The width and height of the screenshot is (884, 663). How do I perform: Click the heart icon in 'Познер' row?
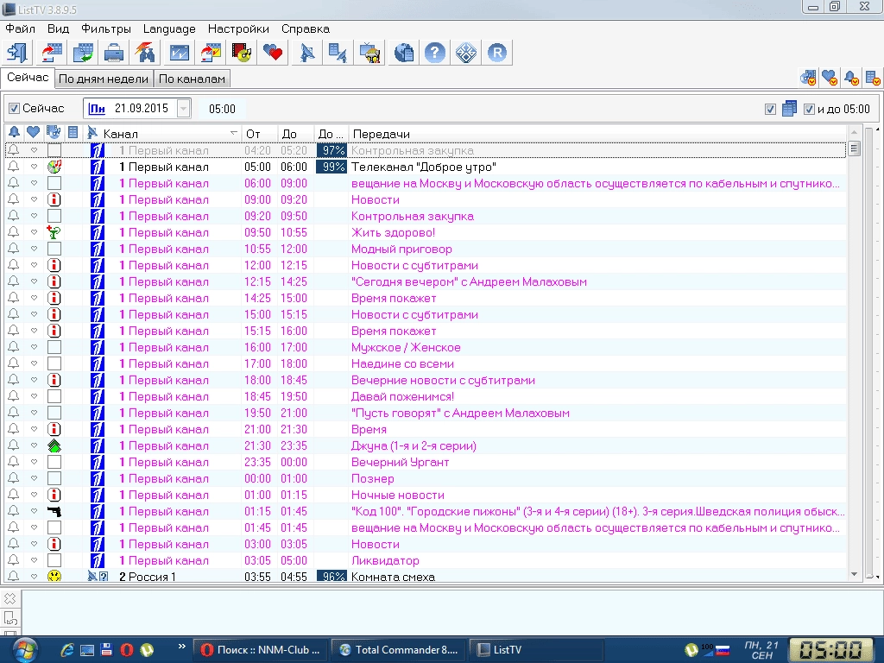(x=34, y=478)
